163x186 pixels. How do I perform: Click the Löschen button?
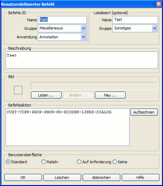tap(62, 177)
